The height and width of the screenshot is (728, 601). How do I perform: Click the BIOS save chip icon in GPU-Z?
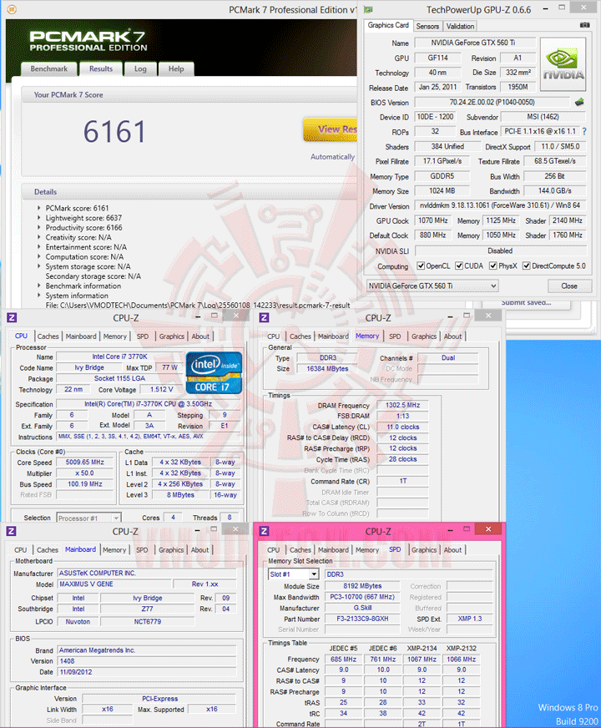[579, 102]
